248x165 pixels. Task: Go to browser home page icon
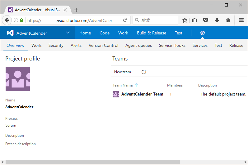click(x=228, y=20)
